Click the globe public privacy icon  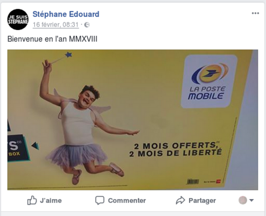[87, 25]
